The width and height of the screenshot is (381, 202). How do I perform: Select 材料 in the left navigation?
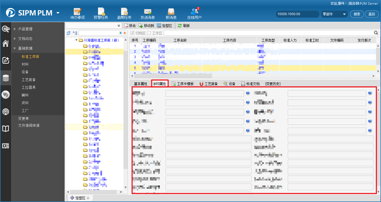click(x=25, y=64)
